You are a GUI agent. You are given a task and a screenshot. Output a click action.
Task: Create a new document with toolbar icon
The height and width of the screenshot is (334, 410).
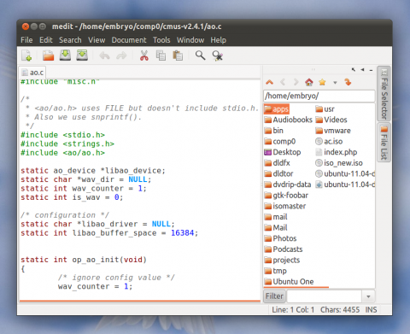[26, 56]
